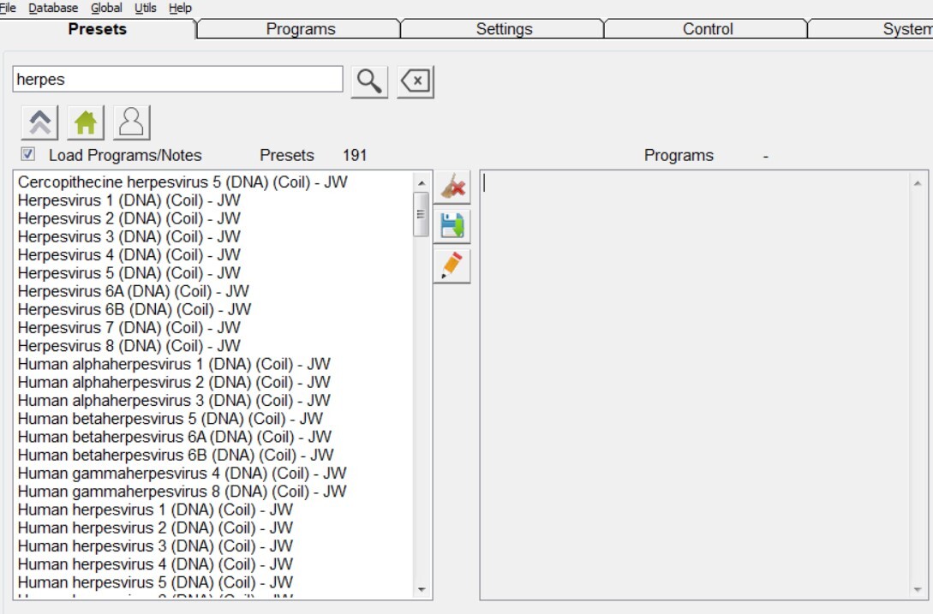The height and width of the screenshot is (614, 933).
Task: Click up arrow of Programs panel scrollbar
Action: click(918, 183)
